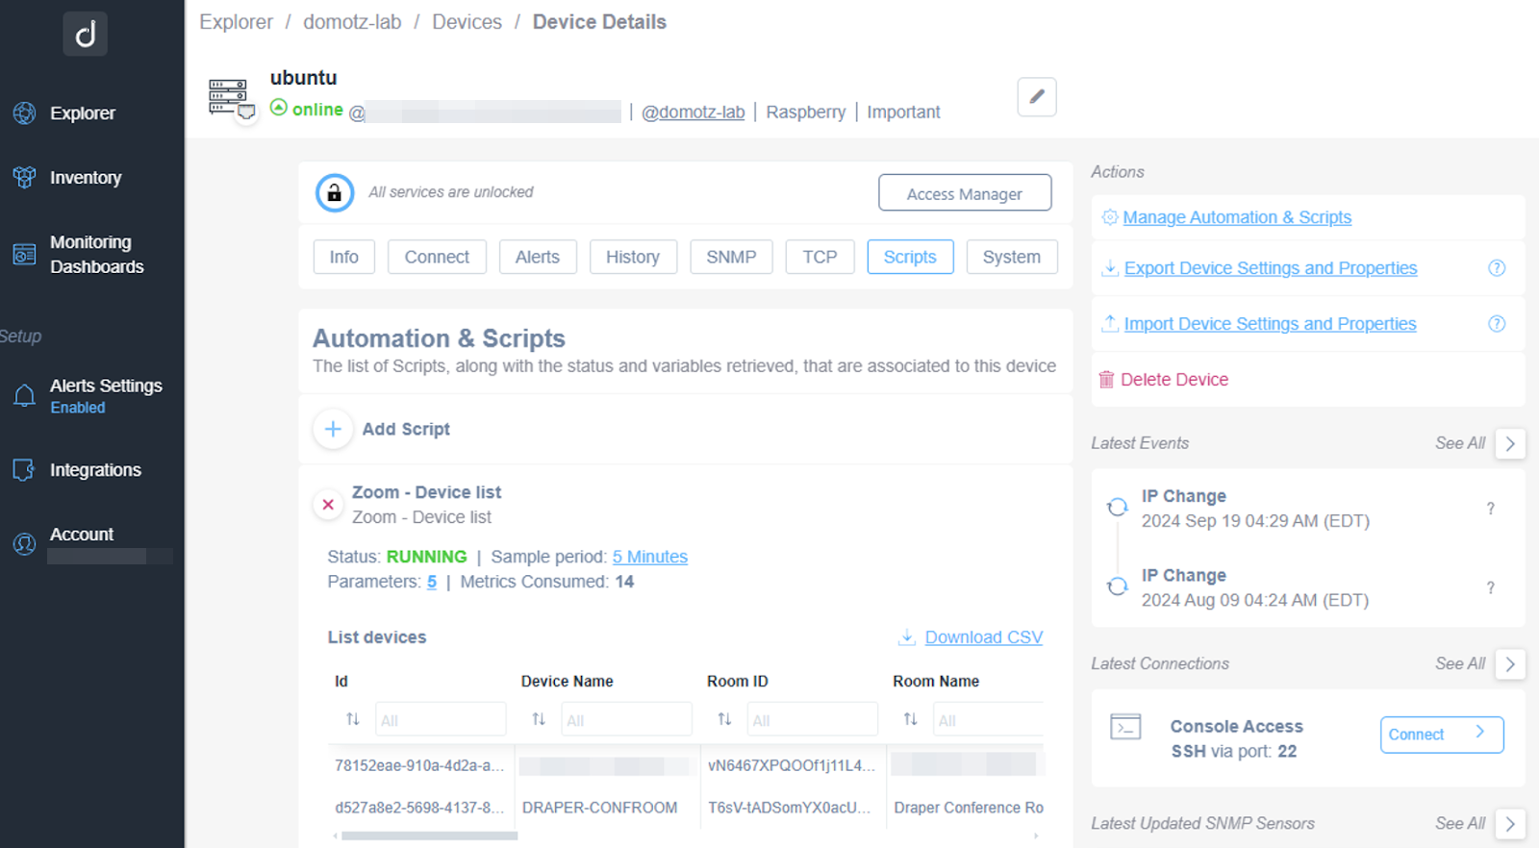Open the Access Manager
The height and width of the screenshot is (848, 1539).
click(x=964, y=193)
